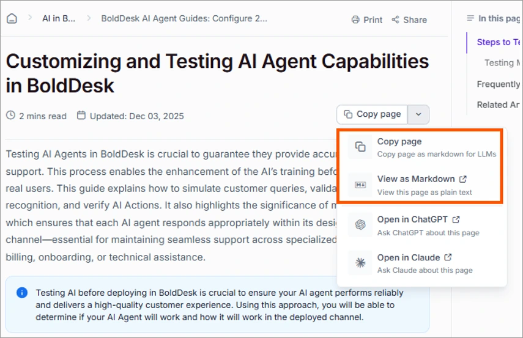Viewport: 523px width, 338px height.
Task: Click the In this page list icon
Action: coord(470,18)
